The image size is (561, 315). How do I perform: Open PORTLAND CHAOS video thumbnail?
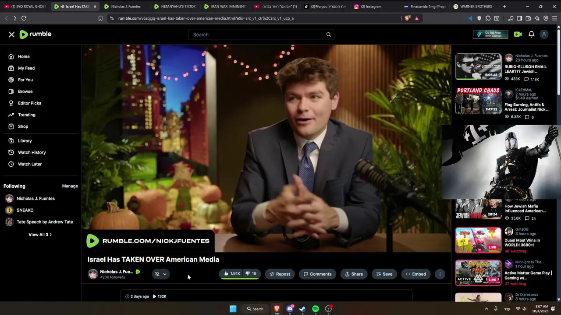pyautogui.click(x=478, y=101)
